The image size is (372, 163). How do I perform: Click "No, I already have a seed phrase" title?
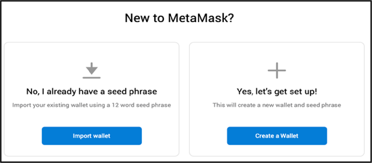(x=91, y=92)
